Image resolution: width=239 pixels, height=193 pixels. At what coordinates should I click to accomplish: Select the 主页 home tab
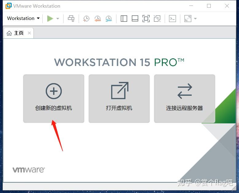click(19, 33)
